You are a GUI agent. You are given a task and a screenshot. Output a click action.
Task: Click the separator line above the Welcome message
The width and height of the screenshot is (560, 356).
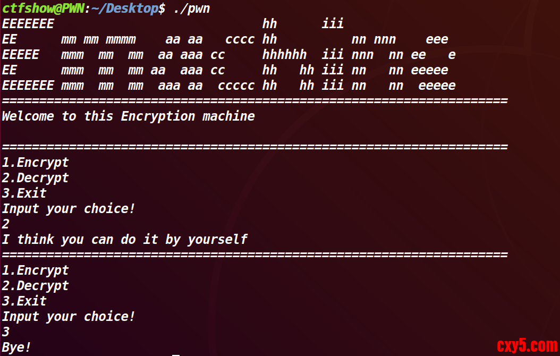point(255,100)
